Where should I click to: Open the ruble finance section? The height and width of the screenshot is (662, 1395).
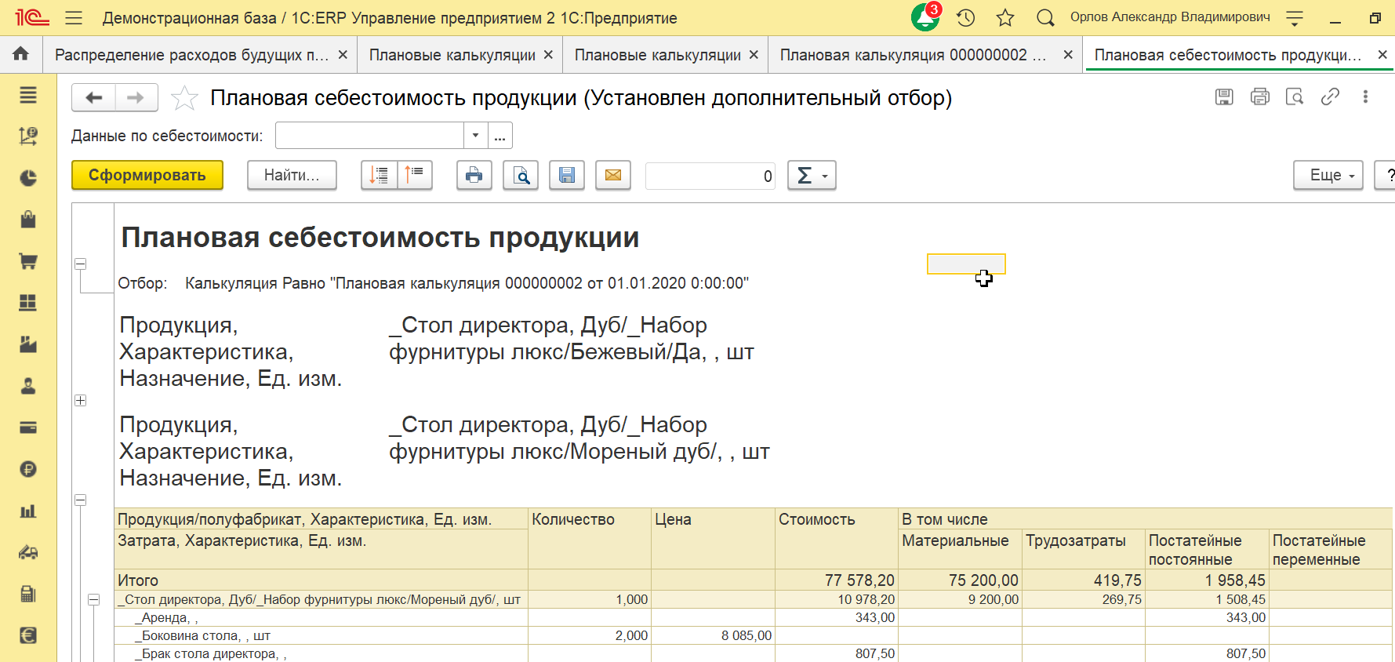pyautogui.click(x=28, y=469)
